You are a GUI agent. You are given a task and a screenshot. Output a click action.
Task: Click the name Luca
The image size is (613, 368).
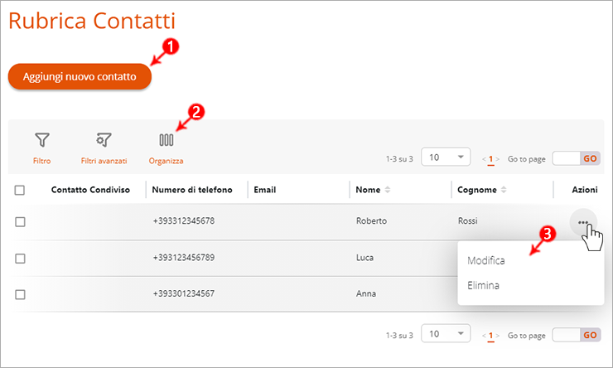point(364,257)
